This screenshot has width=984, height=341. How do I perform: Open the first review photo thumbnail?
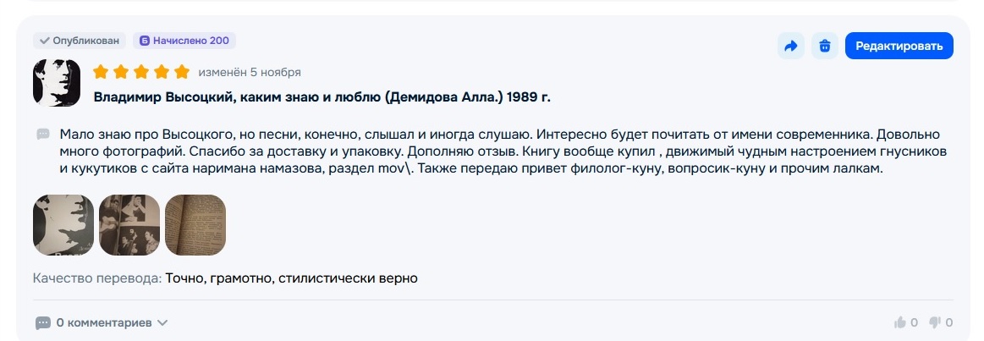coord(63,225)
